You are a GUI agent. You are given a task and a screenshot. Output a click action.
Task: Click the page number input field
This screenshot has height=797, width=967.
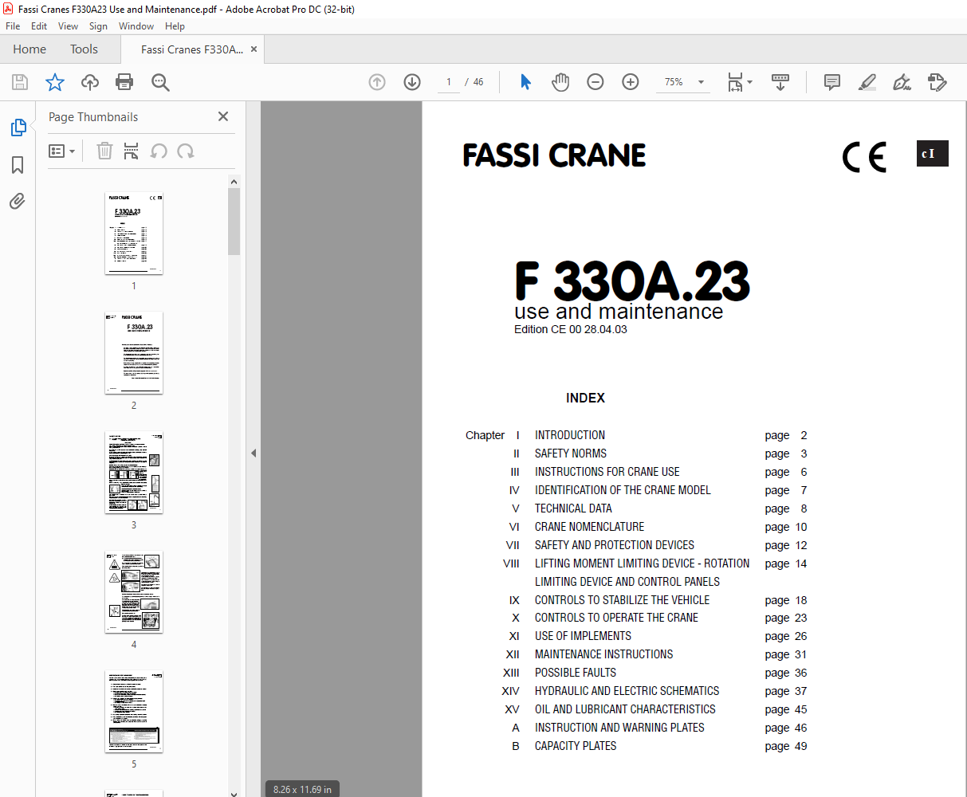(449, 82)
